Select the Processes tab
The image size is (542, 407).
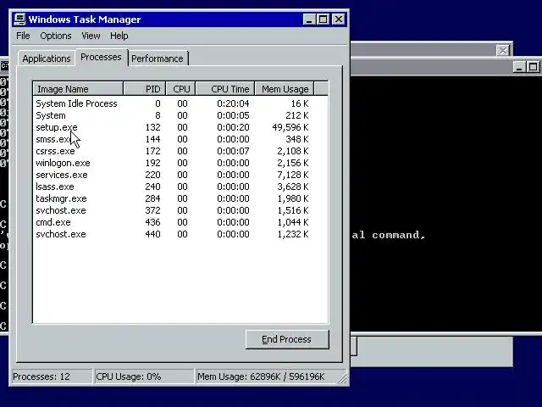101,57
